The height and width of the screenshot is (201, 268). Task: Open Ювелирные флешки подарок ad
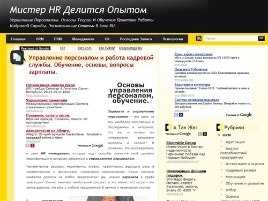tap(186, 173)
